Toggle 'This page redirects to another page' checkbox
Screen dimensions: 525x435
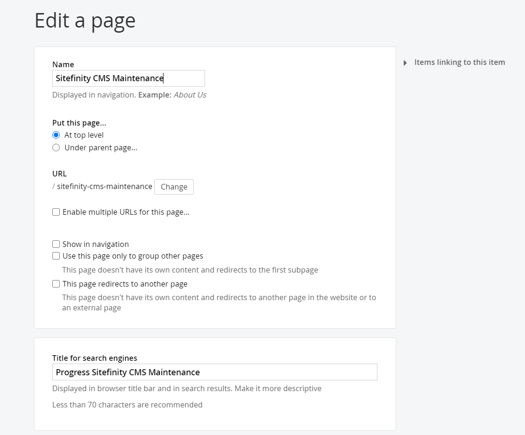(56, 284)
